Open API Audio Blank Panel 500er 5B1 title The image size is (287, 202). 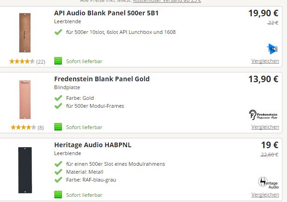107,13
